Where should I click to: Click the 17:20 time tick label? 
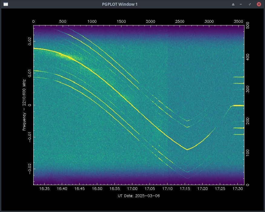203,189
